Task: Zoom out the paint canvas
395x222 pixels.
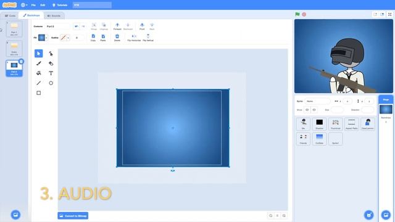Action: pos(270,216)
